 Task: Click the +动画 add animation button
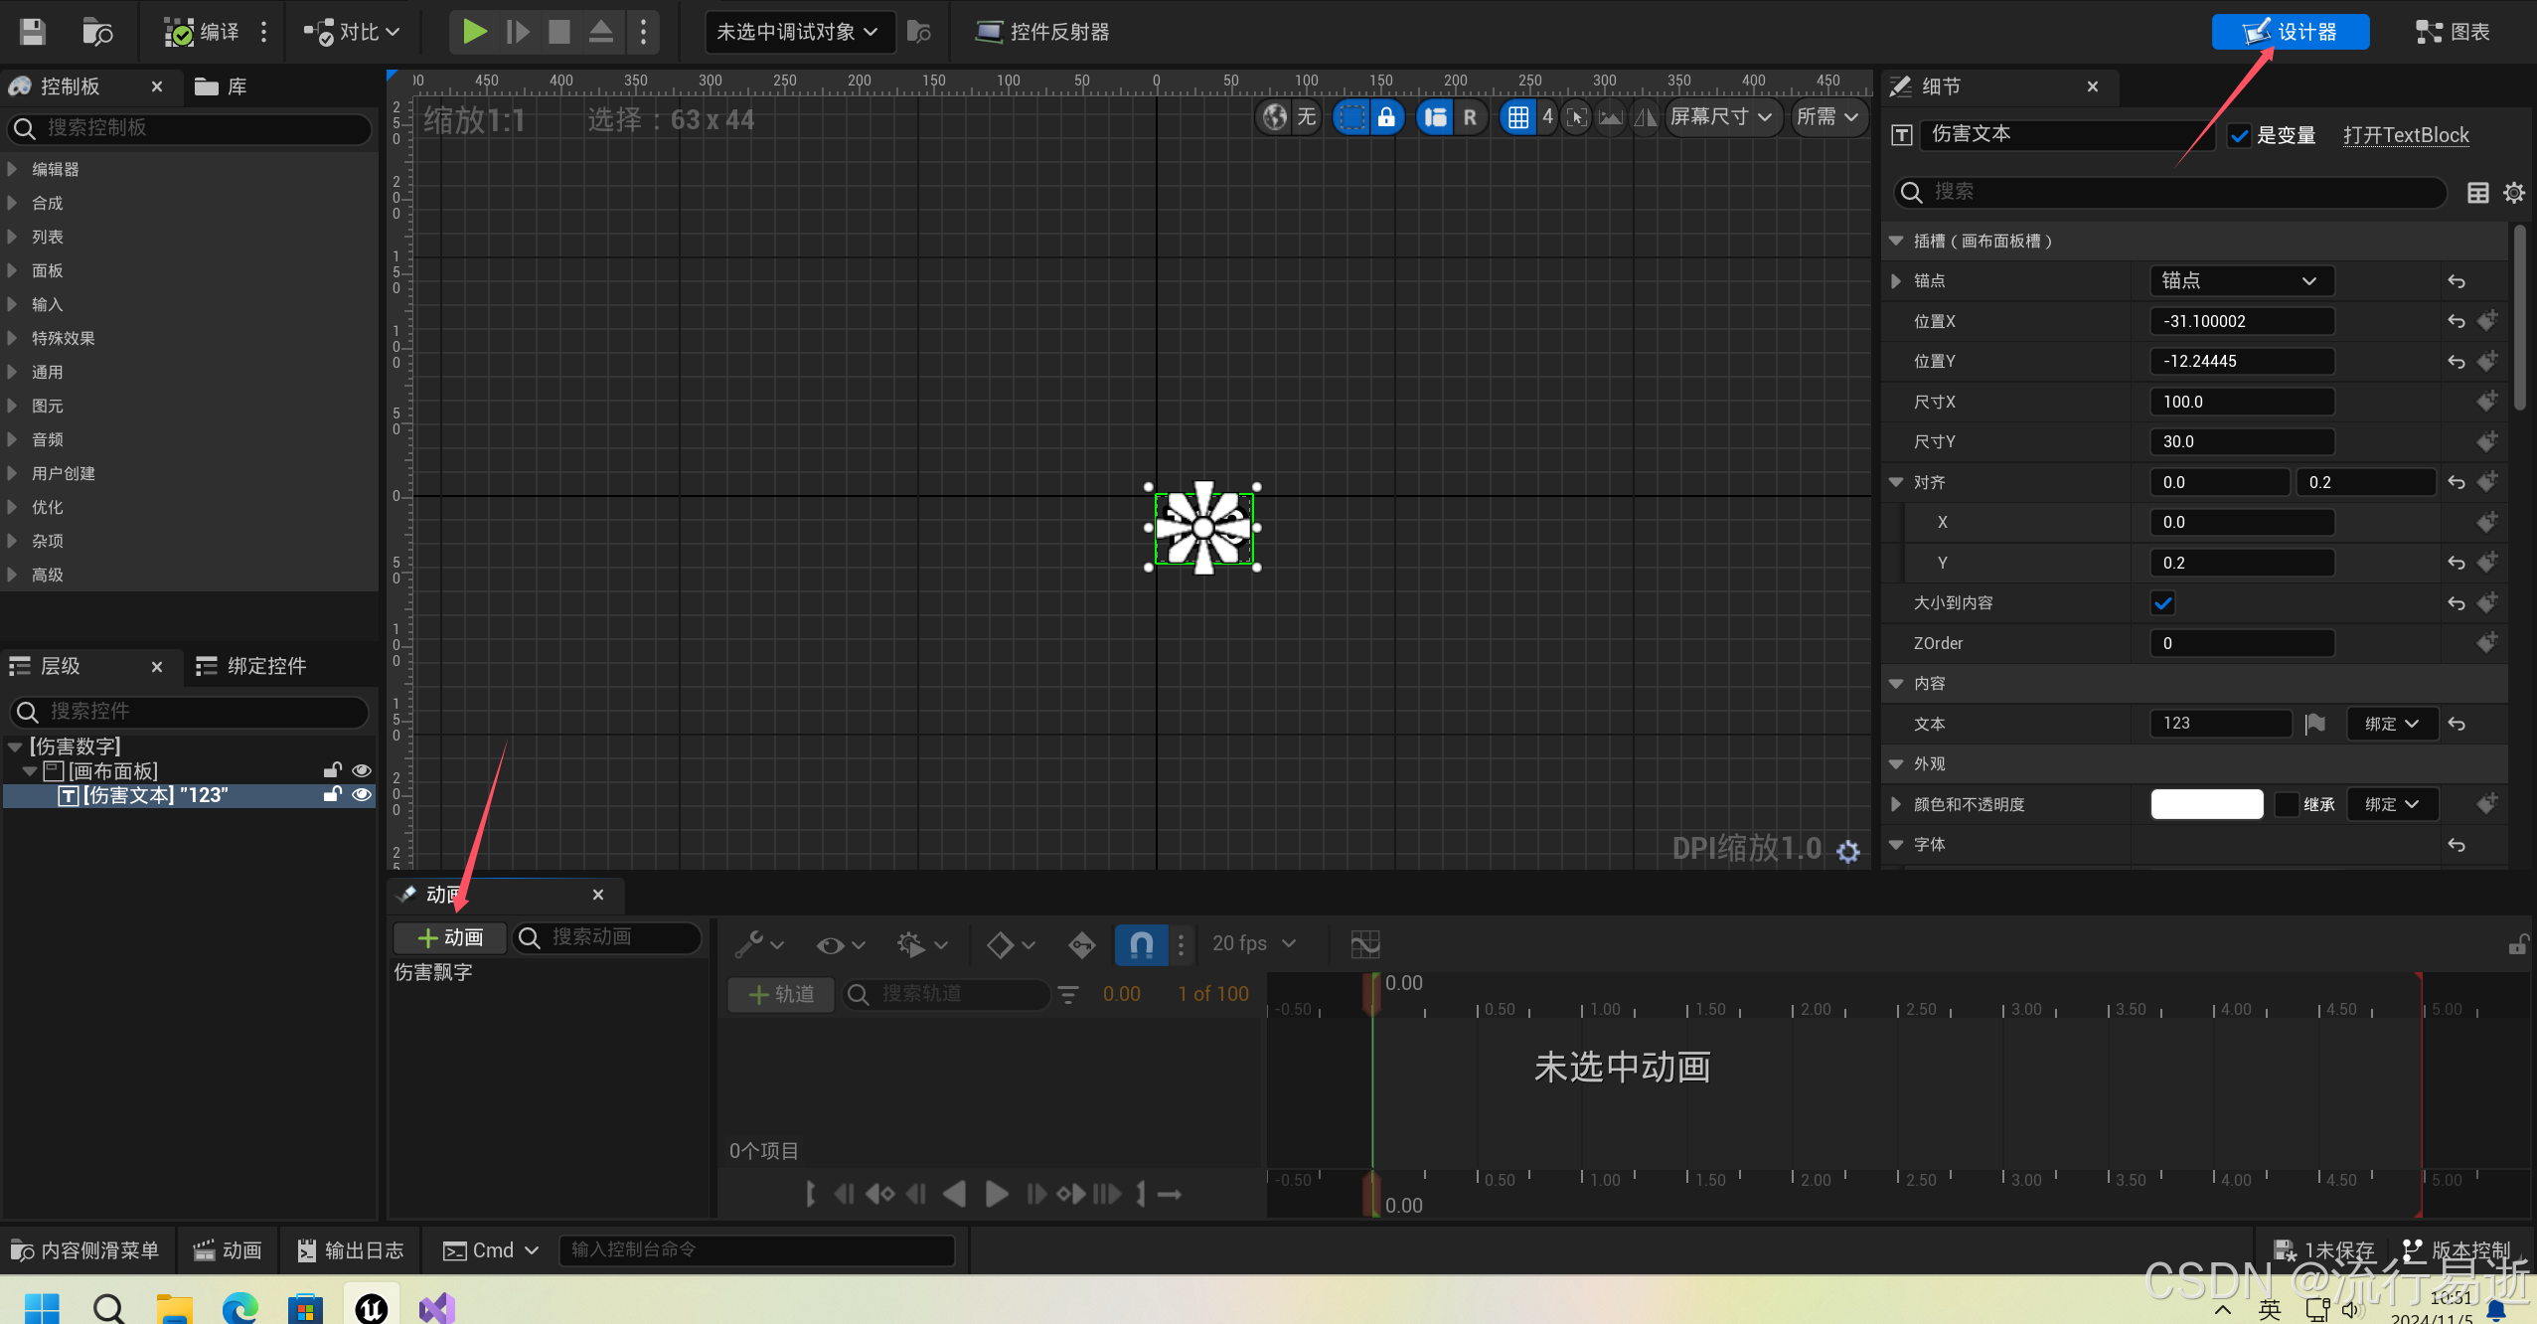click(x=450, y=937)
